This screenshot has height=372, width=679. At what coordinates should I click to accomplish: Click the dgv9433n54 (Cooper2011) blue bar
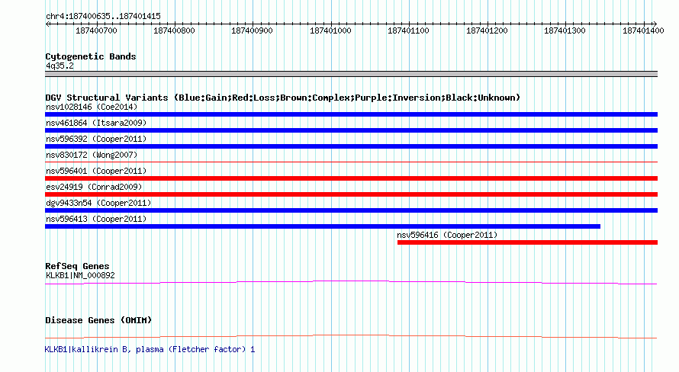coord(351,210)
